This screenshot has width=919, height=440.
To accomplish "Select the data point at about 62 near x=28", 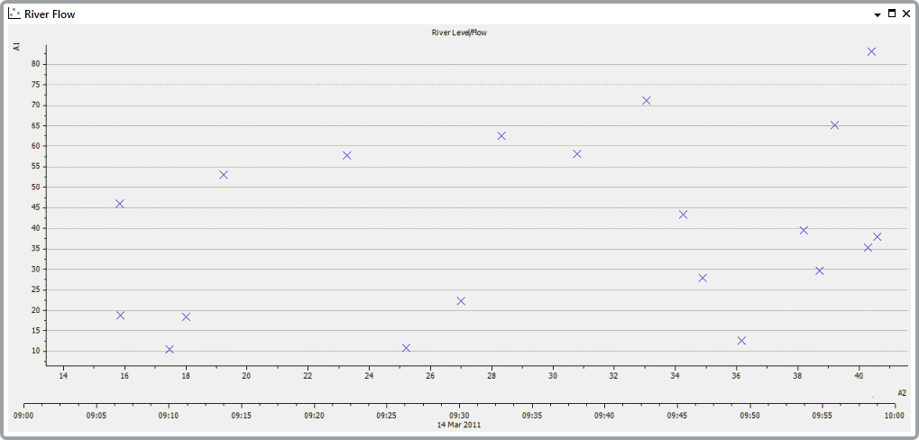I will pos(501,136).
